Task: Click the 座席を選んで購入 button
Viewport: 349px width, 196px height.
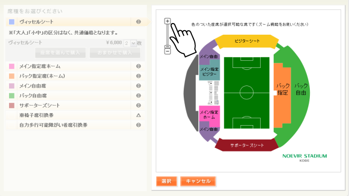Action: 60,53
